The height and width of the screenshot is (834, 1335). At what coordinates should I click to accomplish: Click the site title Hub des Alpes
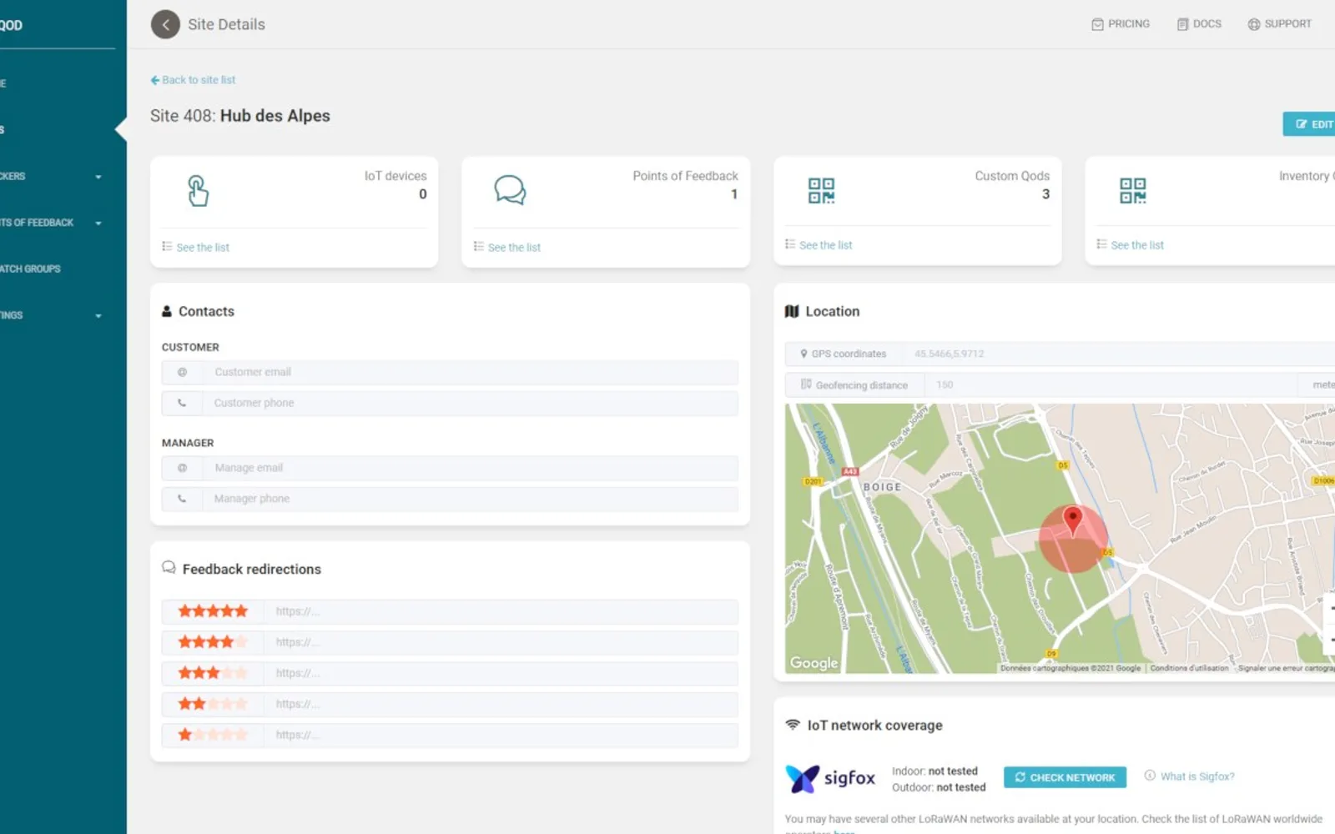tap(275, 116)
